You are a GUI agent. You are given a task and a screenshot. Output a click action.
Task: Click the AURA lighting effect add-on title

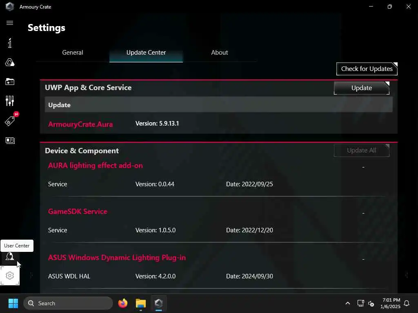click(96, 165)
